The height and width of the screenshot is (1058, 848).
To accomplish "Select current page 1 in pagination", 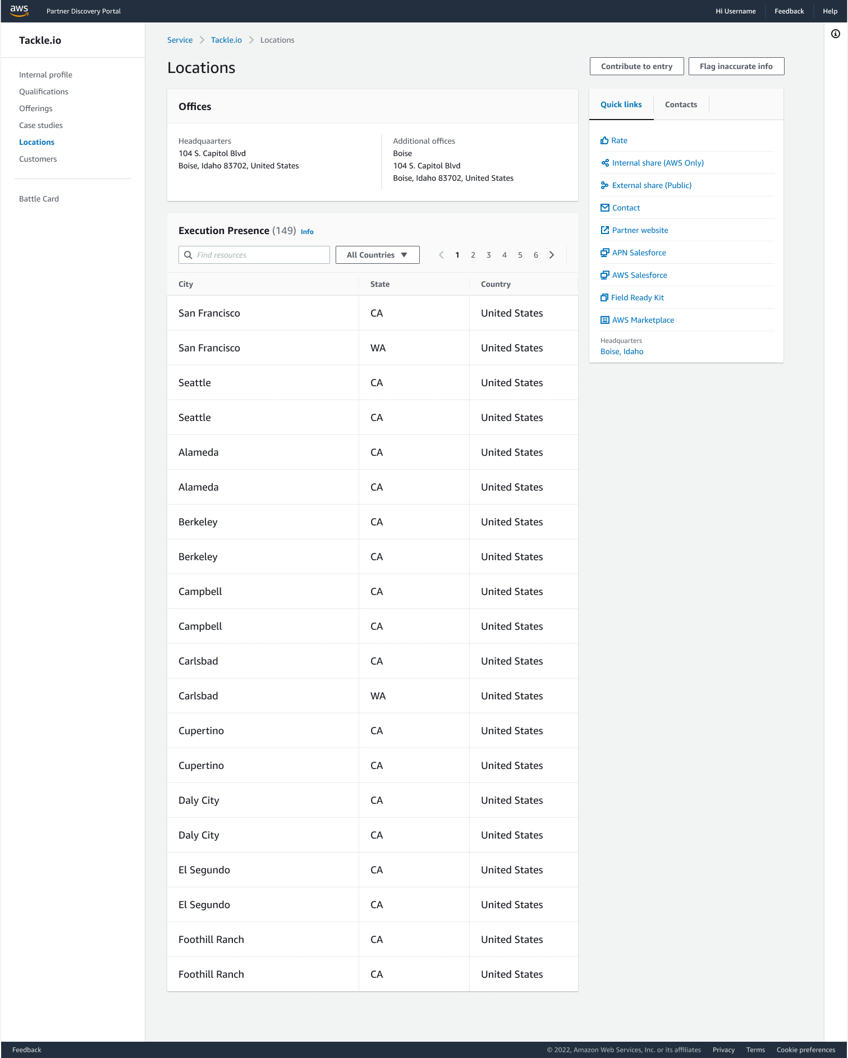I will (x=457, y=255).
